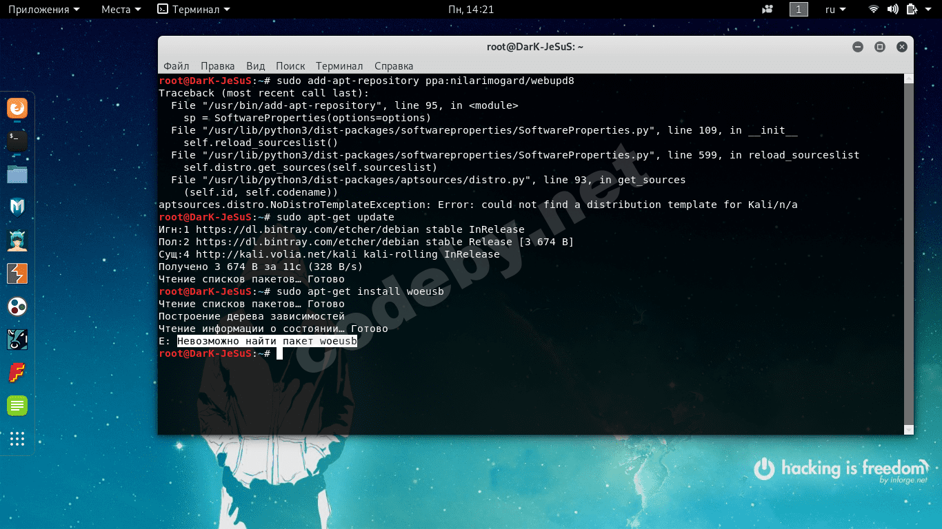Click the volume speaker icon in top bar

point(892,10)
